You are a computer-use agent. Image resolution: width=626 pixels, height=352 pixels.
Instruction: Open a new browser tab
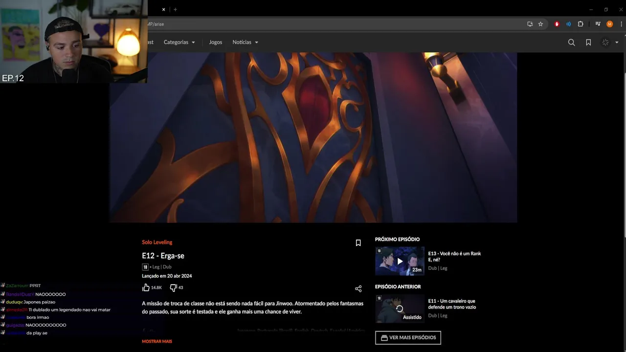click(x=175, y=9)
